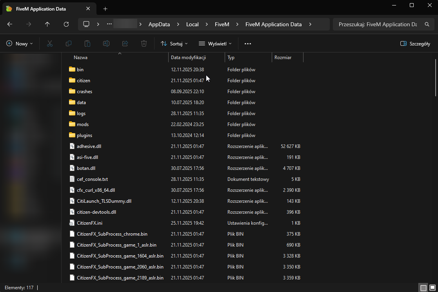Open the Wyświetl dropdown
Viewport: 438px width, 292px height.
(x=215, y=43)
